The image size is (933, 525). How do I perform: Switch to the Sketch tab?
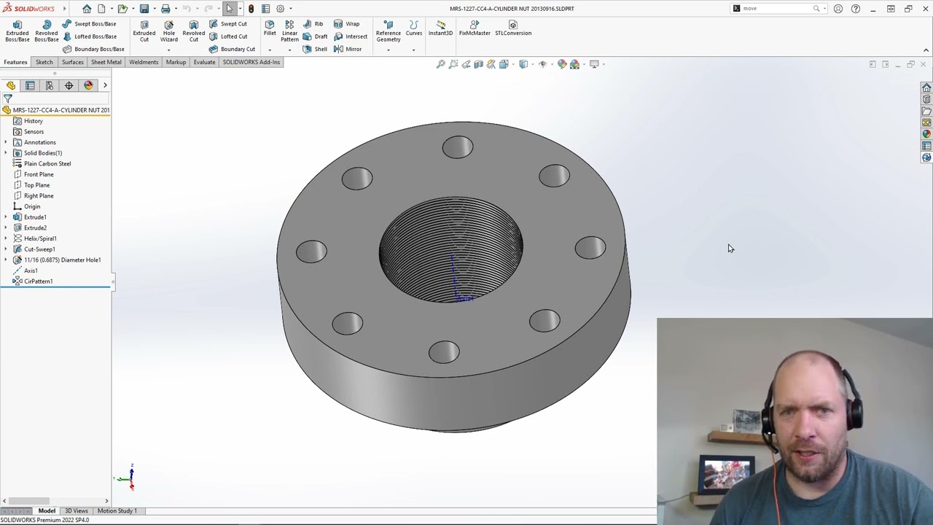[x=44, y=62]
